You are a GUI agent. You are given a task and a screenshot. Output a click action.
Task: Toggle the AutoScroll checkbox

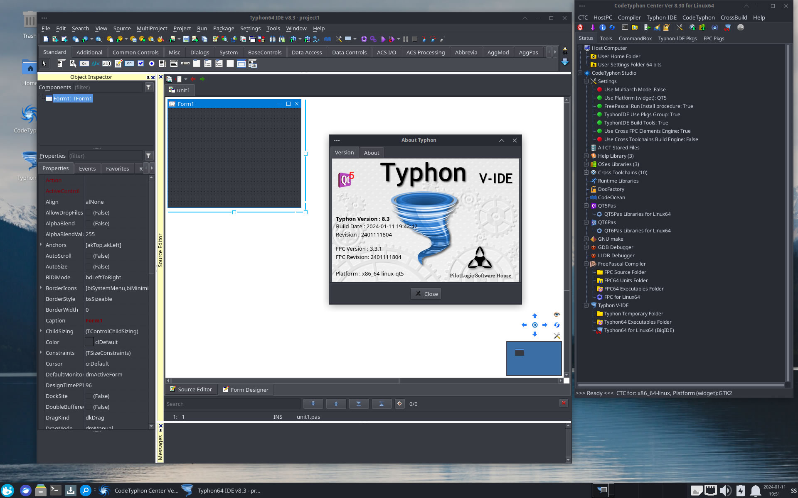[x=89, y=256]
